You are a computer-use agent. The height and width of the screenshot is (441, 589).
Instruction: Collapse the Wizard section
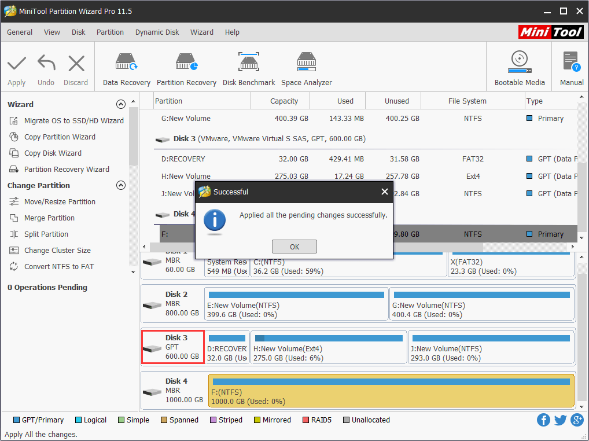[120, 104]
